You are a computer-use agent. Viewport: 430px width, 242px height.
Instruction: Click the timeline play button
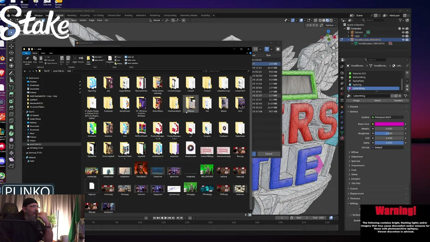click(165, 218)
